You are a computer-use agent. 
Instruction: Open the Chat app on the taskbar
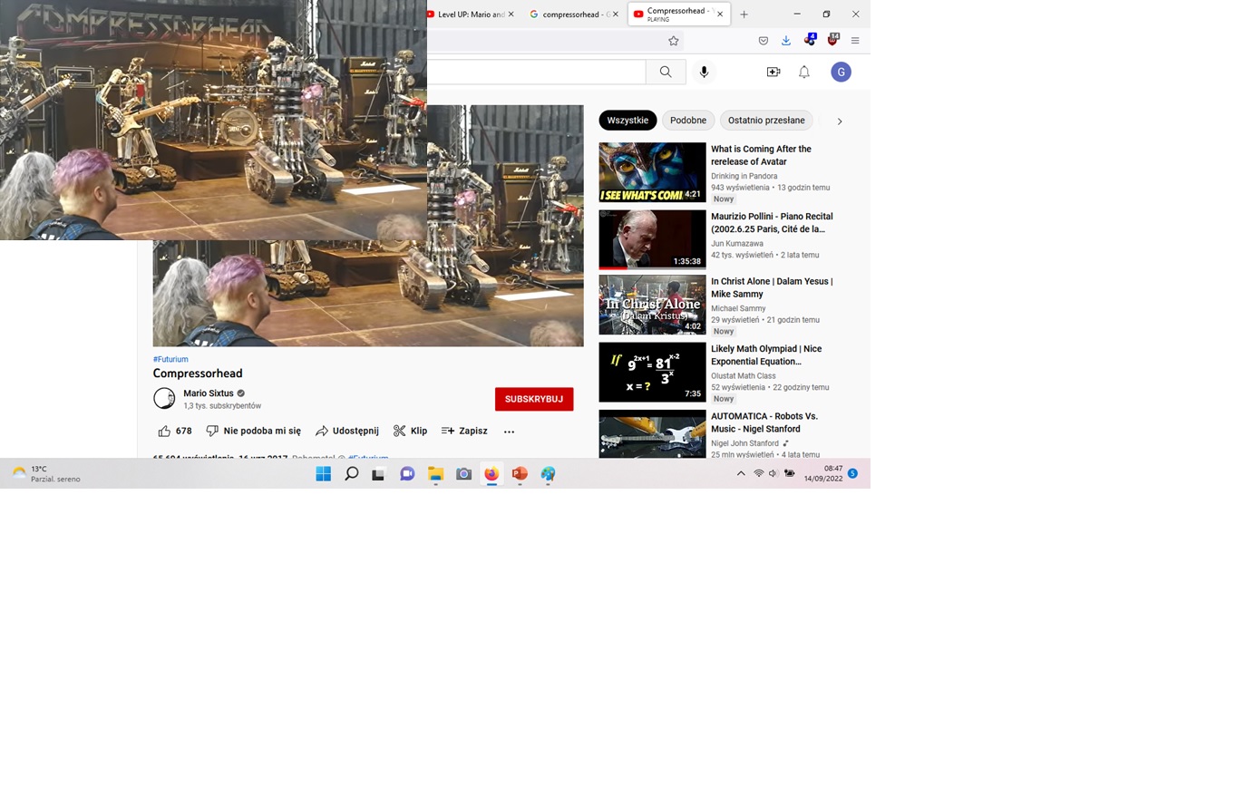[x=407, y=473]
